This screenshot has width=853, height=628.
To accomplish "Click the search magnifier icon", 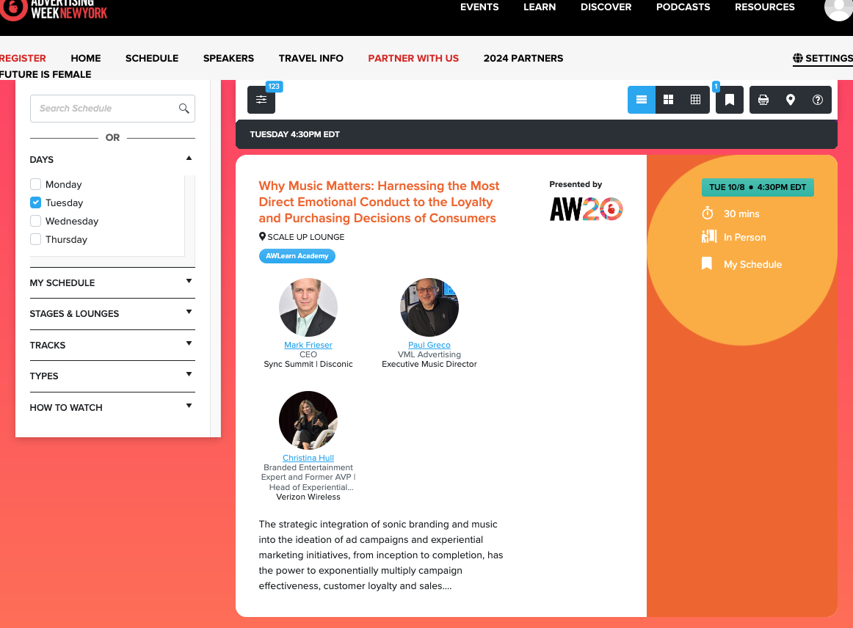I will click(184, 108).
